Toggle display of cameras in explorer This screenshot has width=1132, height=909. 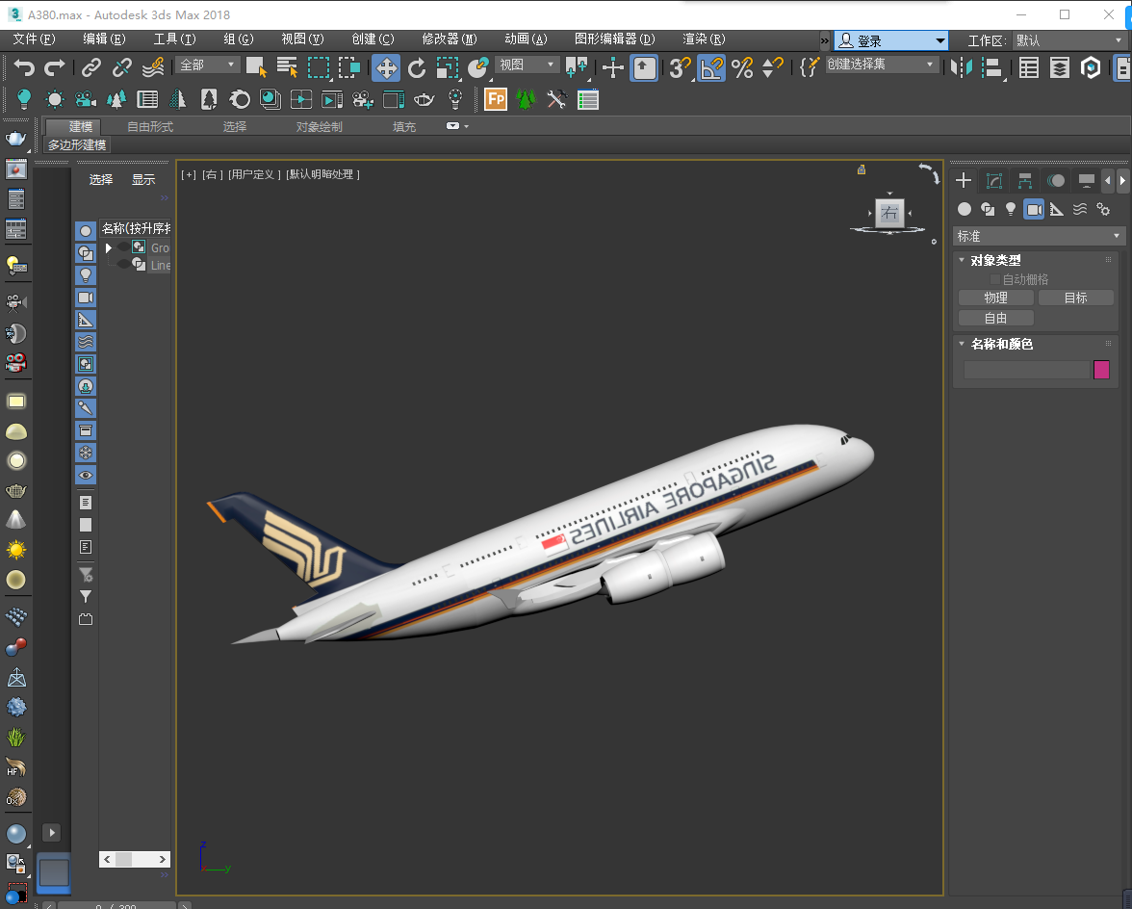[85, 298]
